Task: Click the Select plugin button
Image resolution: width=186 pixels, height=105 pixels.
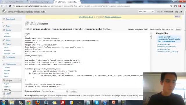Action: point(178,29)
